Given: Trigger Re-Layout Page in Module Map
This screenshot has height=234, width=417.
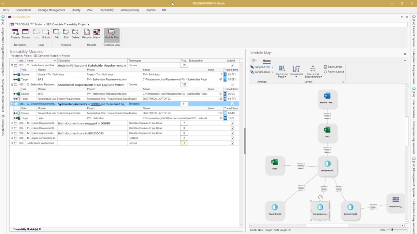Looking at the screenshot, I should 282,71.
